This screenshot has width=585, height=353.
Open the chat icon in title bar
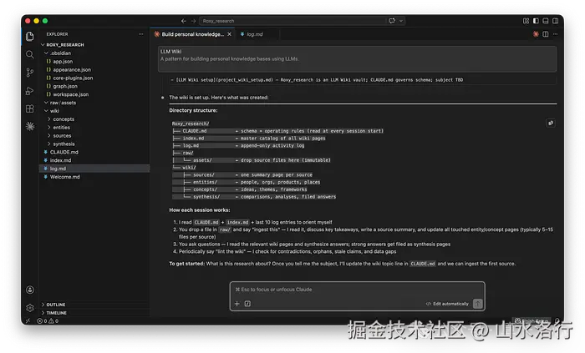(392, 21)
